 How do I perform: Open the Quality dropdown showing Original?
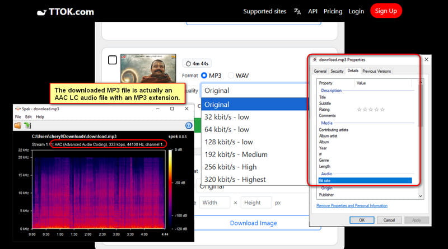(x=255, y=91)
